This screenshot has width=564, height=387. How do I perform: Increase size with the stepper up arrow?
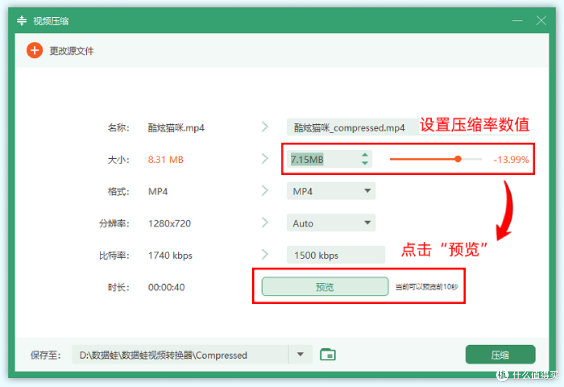tap(365, 155)
